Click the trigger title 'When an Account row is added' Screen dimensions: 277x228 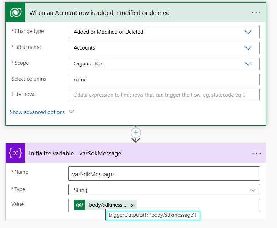[100, 13]
